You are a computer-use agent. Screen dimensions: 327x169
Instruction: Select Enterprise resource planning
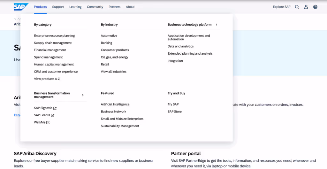(54, 36)
